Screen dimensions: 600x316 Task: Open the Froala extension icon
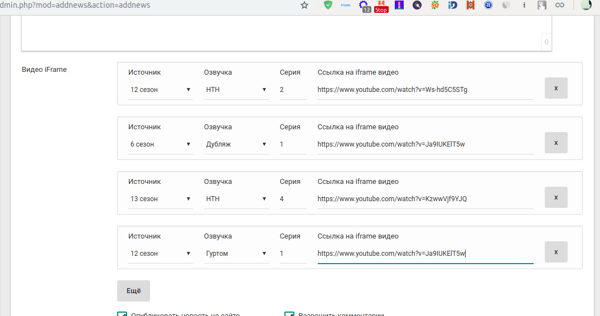(346, 6)
